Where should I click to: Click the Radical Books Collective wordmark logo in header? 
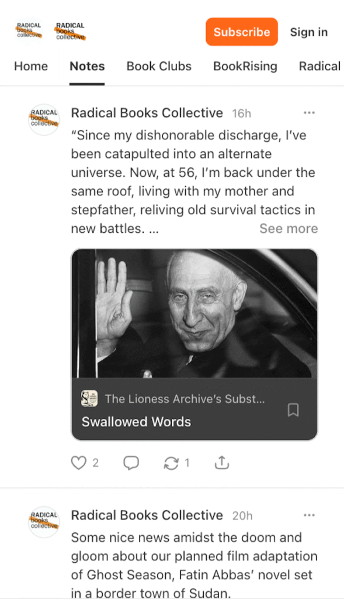tap(70, 32)
